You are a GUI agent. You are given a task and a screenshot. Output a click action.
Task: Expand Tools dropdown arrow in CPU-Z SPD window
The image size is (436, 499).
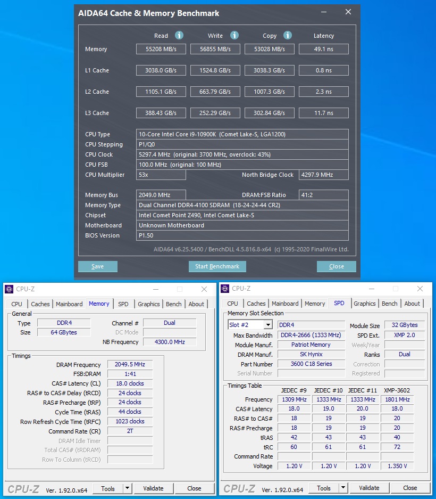[x=343, y=488]
